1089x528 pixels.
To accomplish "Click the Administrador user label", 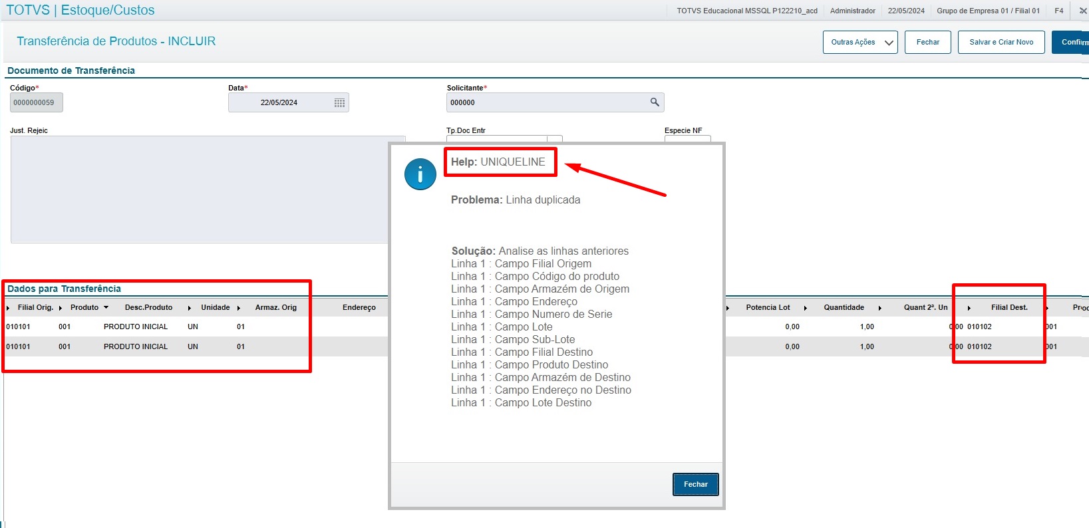I will (853, 11).
